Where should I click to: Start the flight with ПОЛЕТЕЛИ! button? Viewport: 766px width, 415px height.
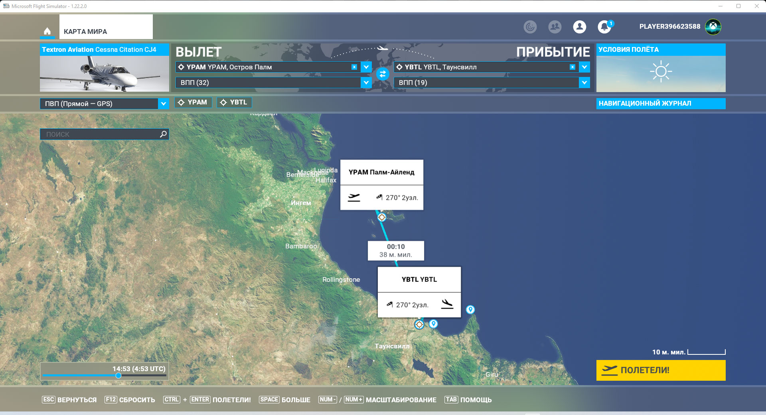point(661,370)
